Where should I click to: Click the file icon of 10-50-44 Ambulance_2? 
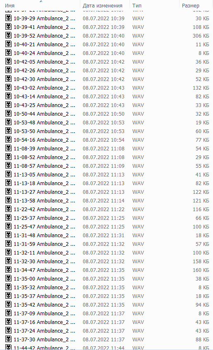pyautogui.click(x=9, y=114)
